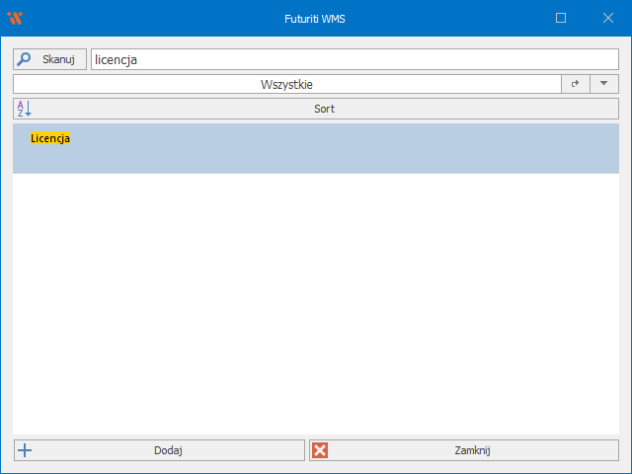Focus the search field containing 'licencja'
Screen dimensions: 632x474
tap(354, 59)
